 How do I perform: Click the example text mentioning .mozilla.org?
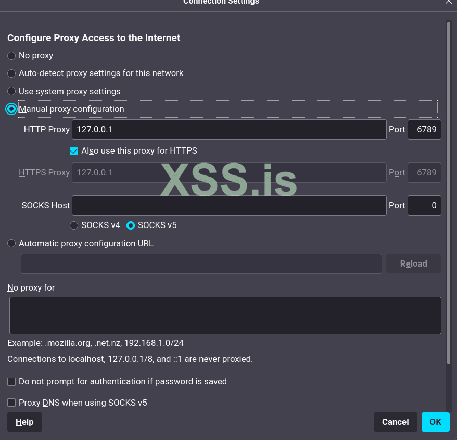pyautogui.click(x=95, y=343)
